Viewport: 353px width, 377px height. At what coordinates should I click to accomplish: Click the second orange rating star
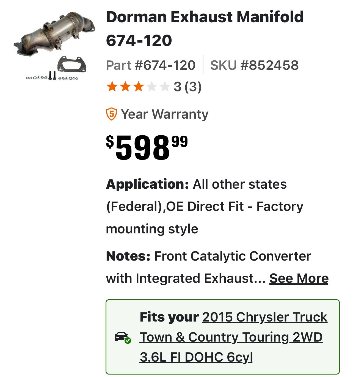tap(125, 87)
